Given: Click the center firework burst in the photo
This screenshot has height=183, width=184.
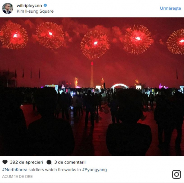Looking at the screenshot, I should pos(95,44).
